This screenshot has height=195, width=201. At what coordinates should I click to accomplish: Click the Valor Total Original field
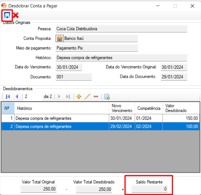(x=38, y=189)
